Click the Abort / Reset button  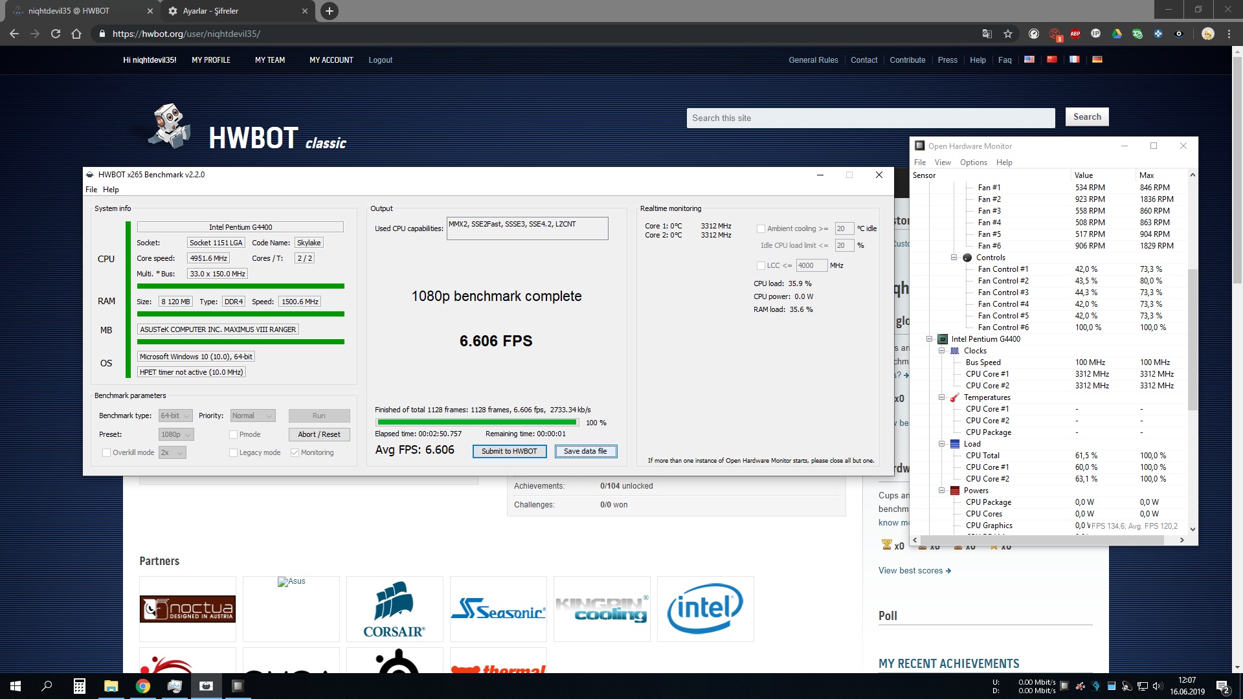coord(319,434)
